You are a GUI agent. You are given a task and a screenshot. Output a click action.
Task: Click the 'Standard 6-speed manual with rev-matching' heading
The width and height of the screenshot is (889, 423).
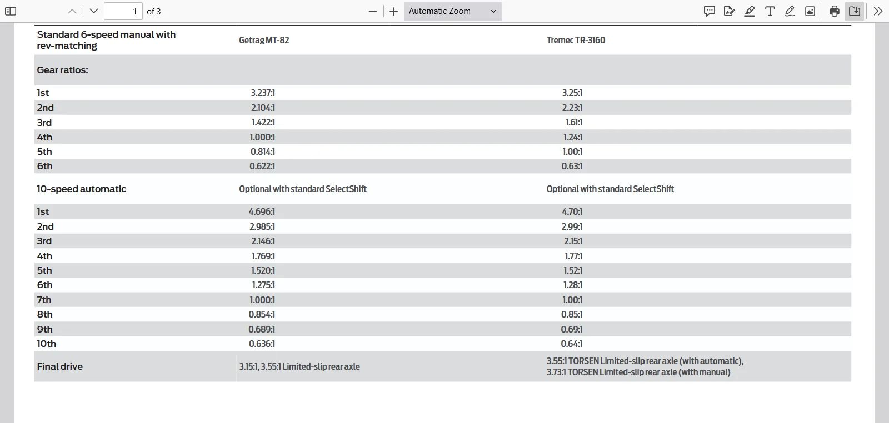pos(106,40)
